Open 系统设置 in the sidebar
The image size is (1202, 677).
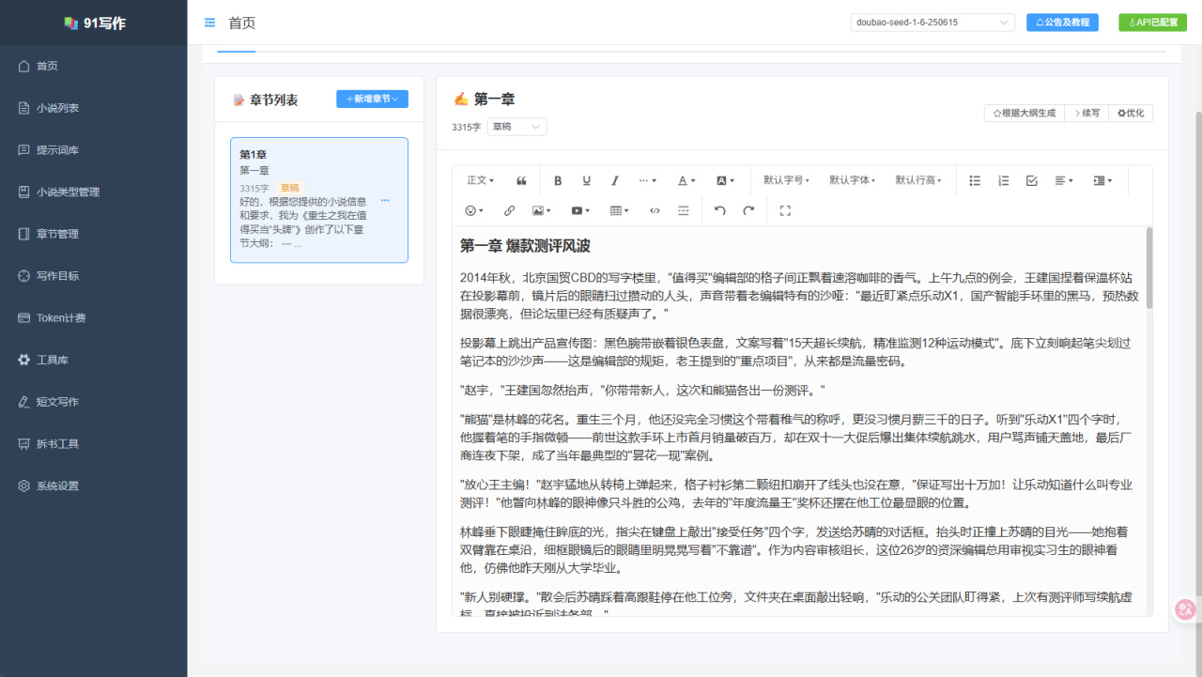tap(94, 486)
